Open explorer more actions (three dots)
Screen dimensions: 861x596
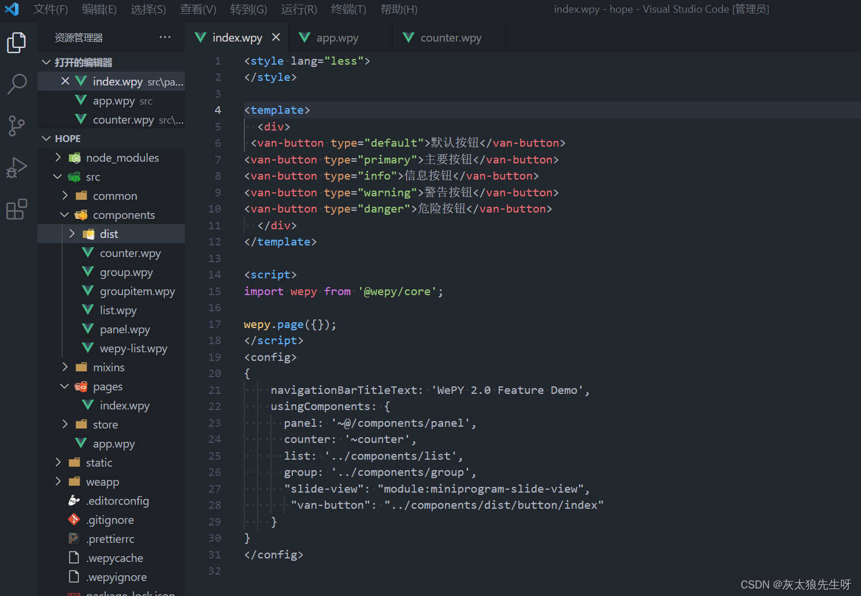[165, 38]
